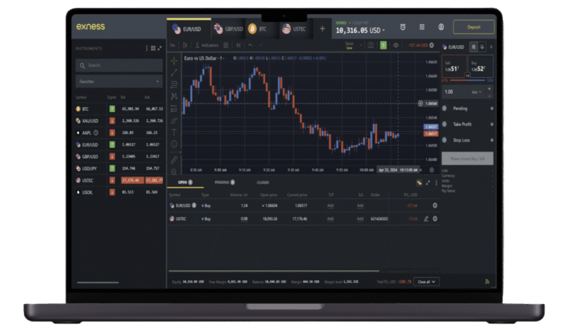Toggle the yellow grouping icon in positions
Viewport: 584px width, 328px height.
pos(419,183)
